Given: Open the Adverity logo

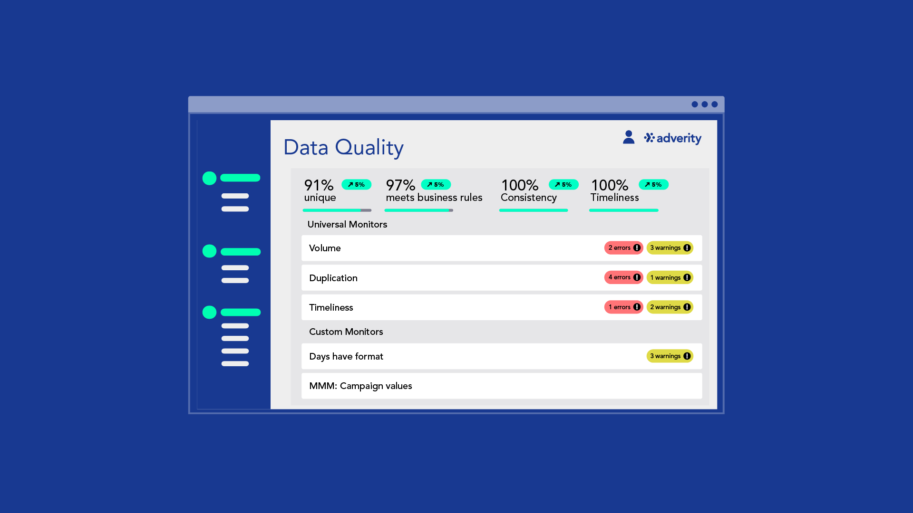Looking at the screenshot, I should click(673, 138).
